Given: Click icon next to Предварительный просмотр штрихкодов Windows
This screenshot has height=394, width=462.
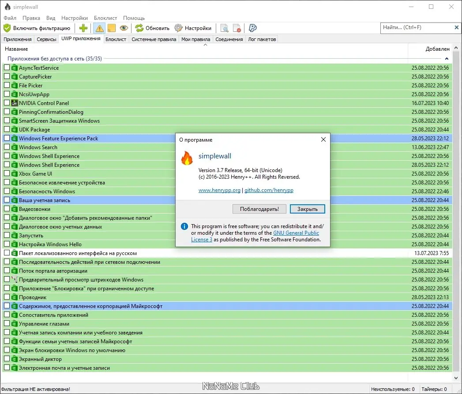Looking at the screenshot, I should (x=15, y=279).
